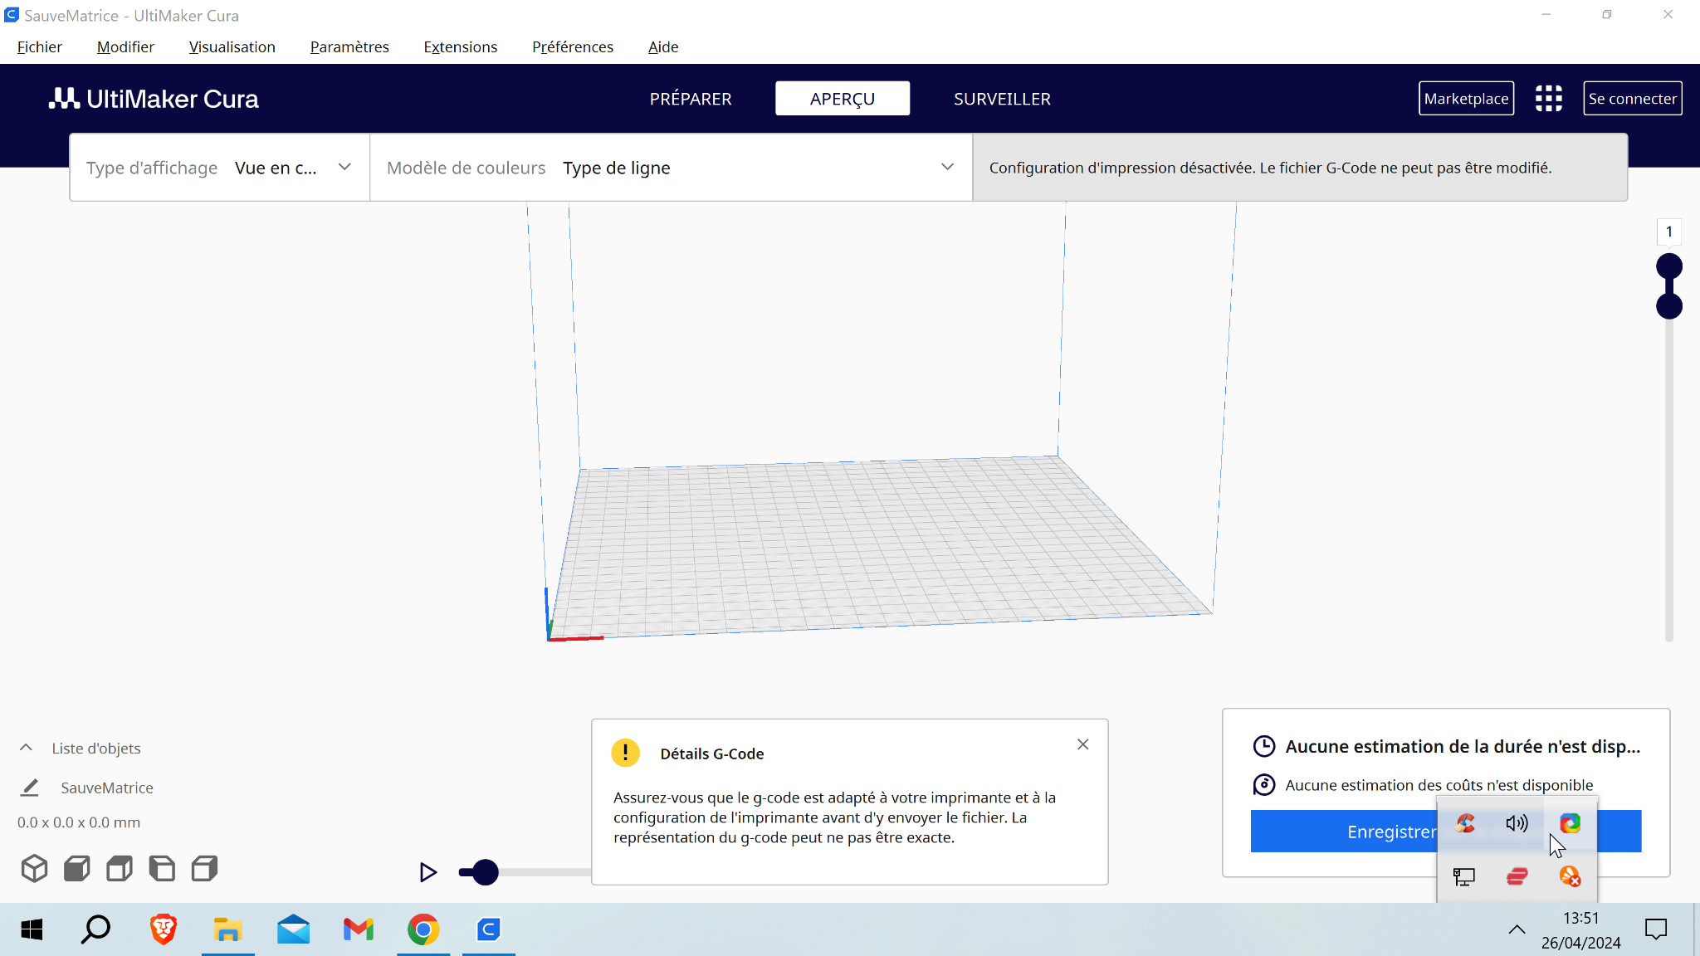Switch to front view cube icon
The width and height of the screenshot is (1700, 956).
tap(76, 869)
